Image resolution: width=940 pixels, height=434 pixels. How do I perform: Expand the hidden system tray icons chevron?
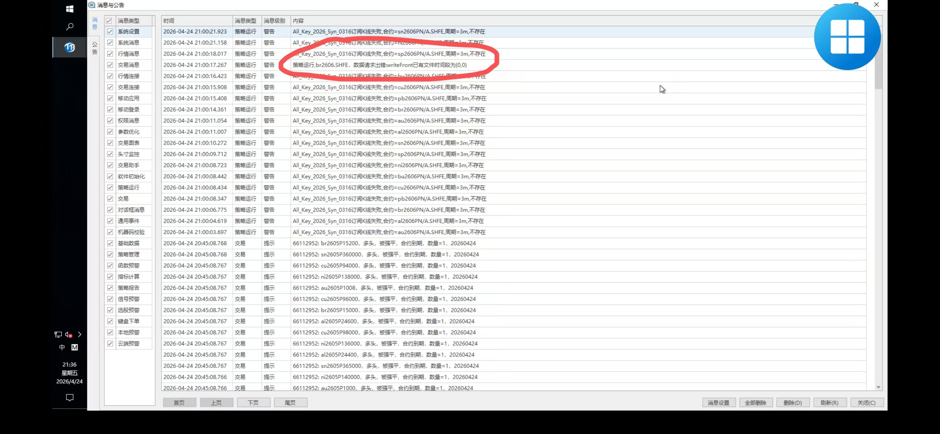(79, 335)
